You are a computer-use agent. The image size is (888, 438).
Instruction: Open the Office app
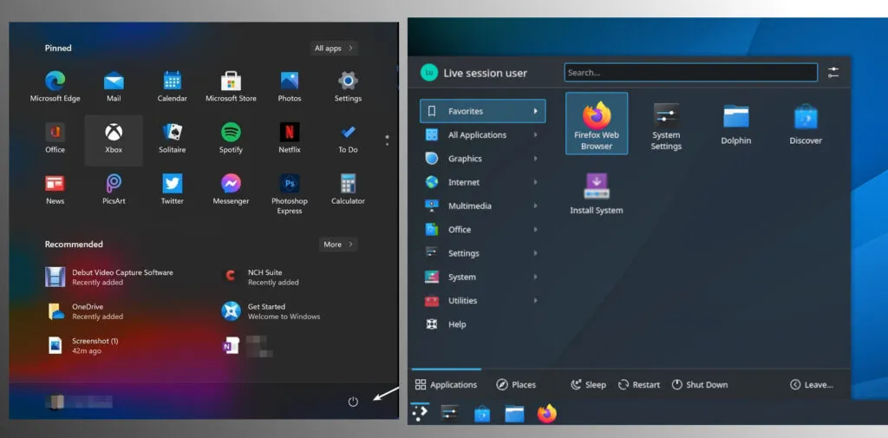[55, 139]
